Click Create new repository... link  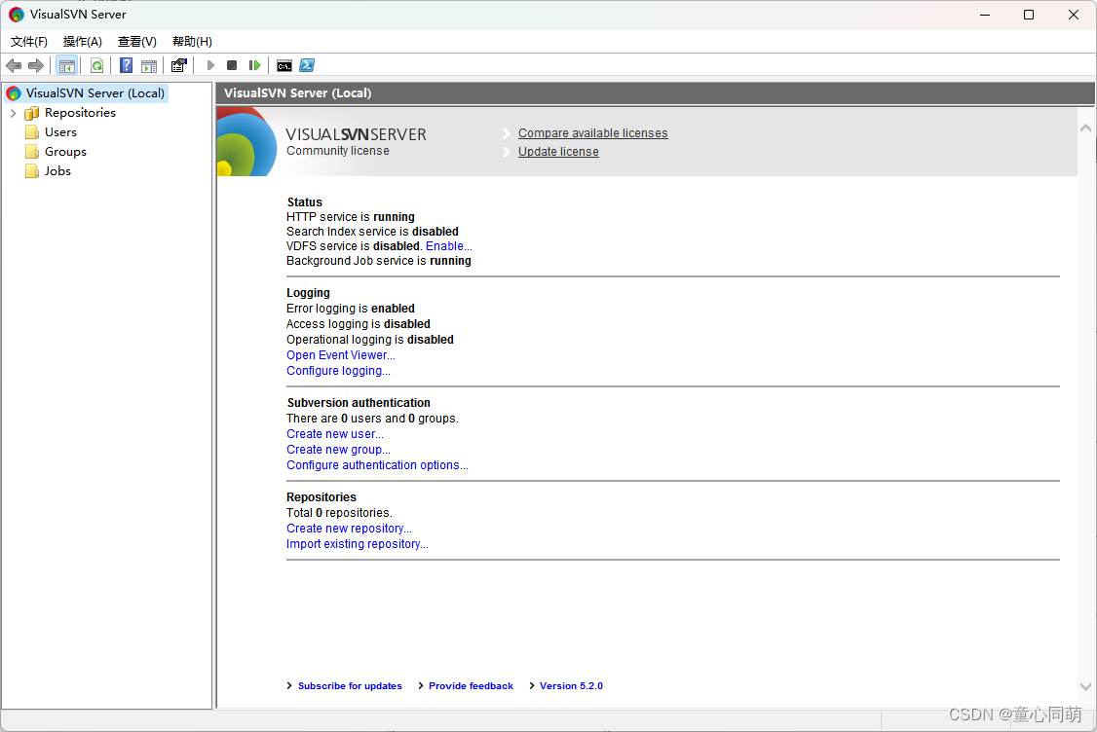(349, 529)
